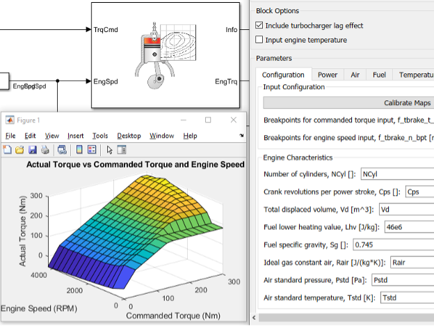Open the Desktop menu in Figure 1
The width and height of the screenshot is (434, 326).
(x=129, y=136)
